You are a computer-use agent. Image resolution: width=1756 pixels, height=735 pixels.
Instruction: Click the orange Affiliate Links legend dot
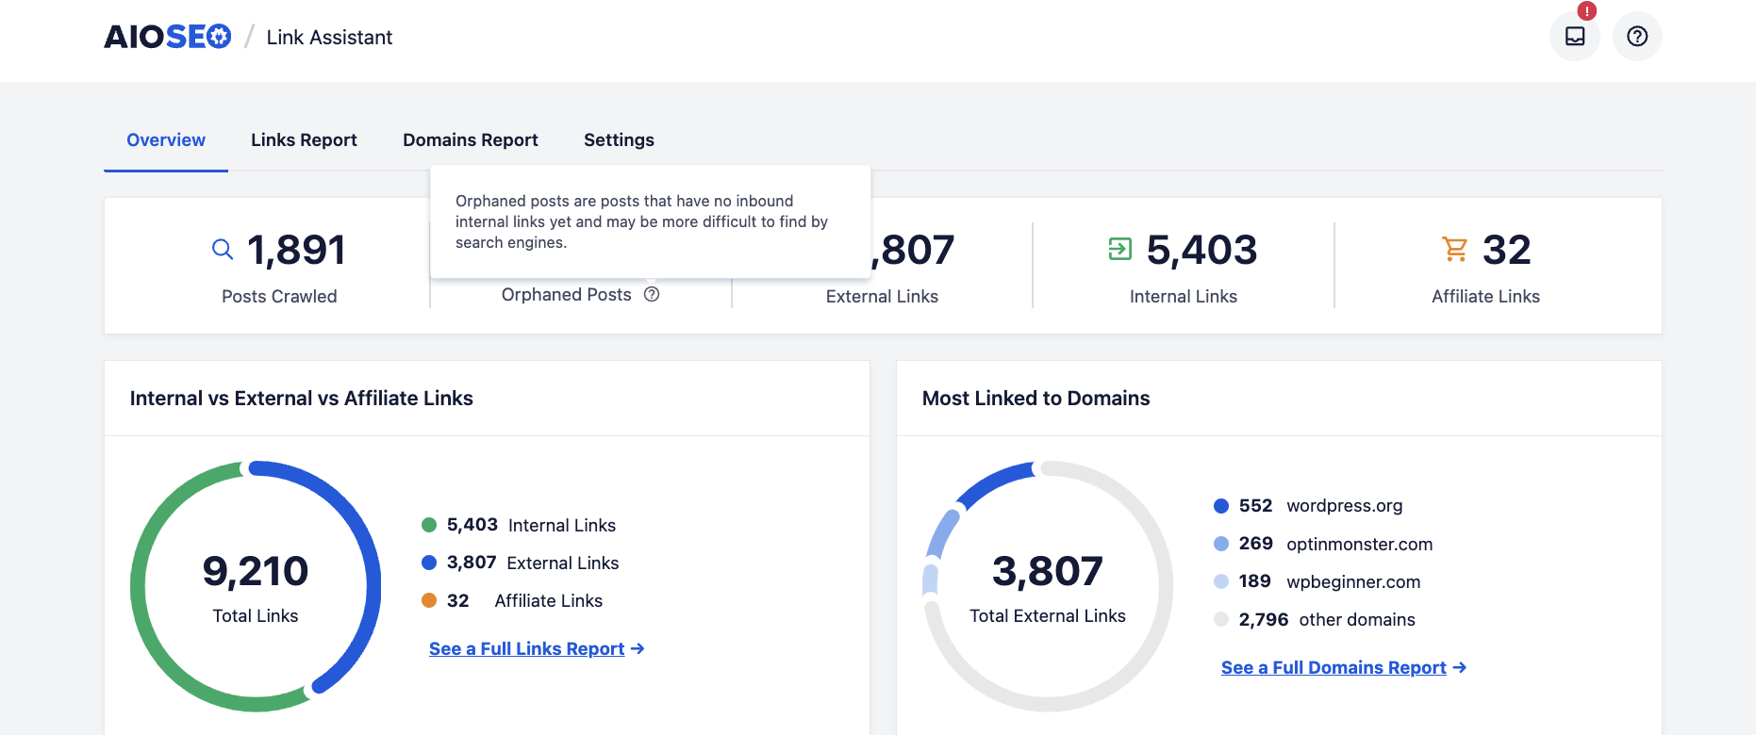pyautogui.click(x=429, y=600)
